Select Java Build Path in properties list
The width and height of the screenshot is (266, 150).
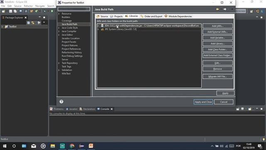coord(69,24)
